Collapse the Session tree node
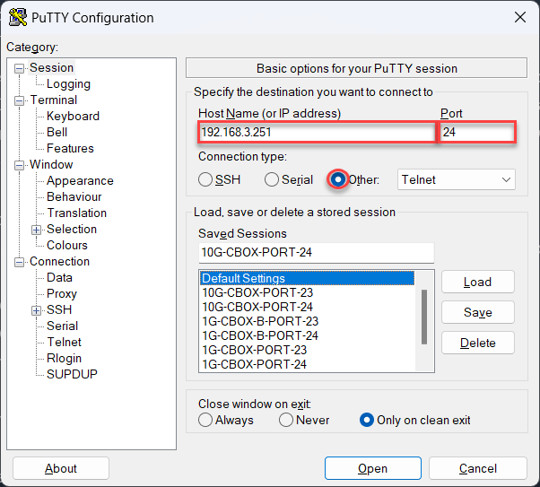The image size is (540, 487). click(x=20, y=68)
